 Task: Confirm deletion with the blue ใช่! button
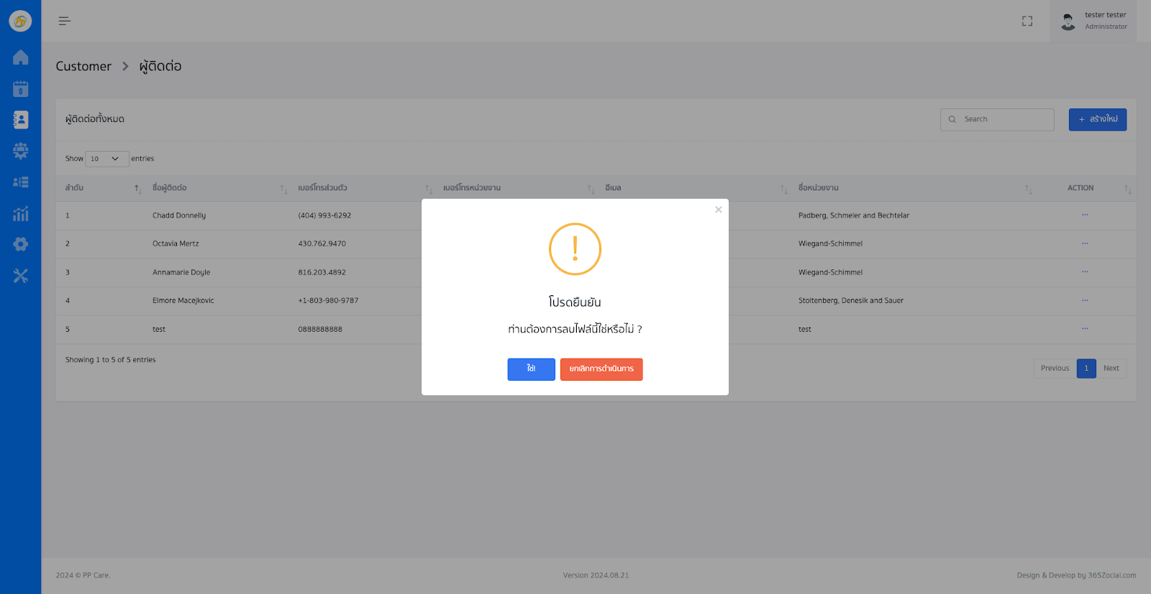(x=531, y=369)
